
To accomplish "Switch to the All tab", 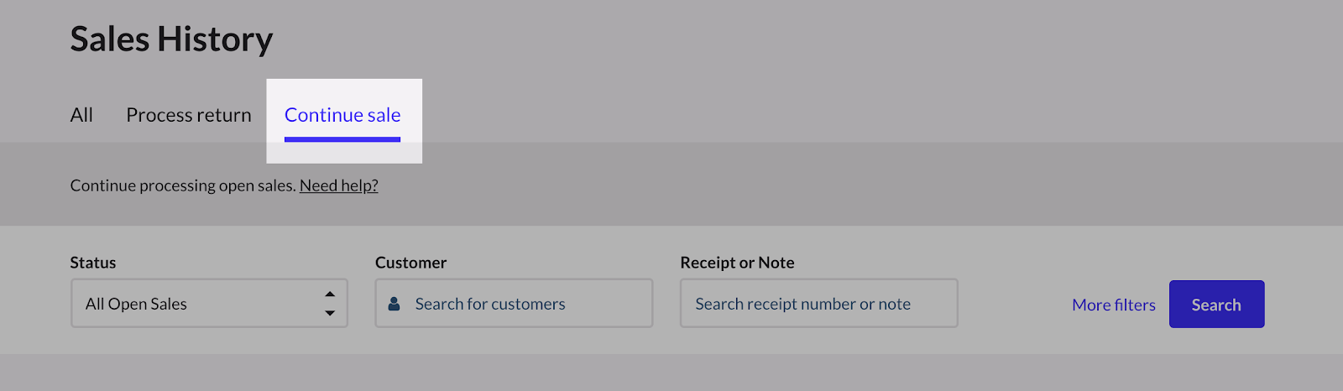I will 81,115.
